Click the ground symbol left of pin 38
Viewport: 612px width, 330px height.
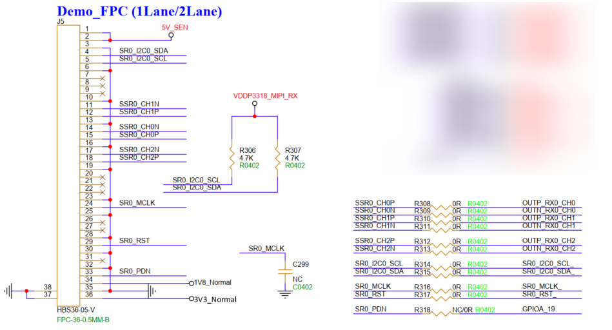pos(8,291)
